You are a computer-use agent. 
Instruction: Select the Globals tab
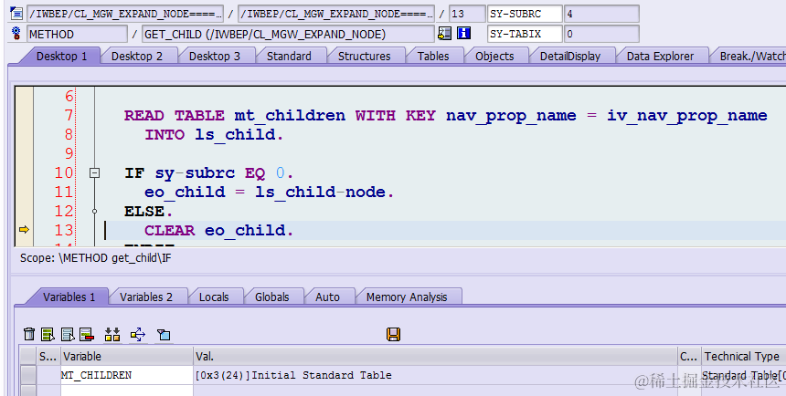[x=272, y=297]
